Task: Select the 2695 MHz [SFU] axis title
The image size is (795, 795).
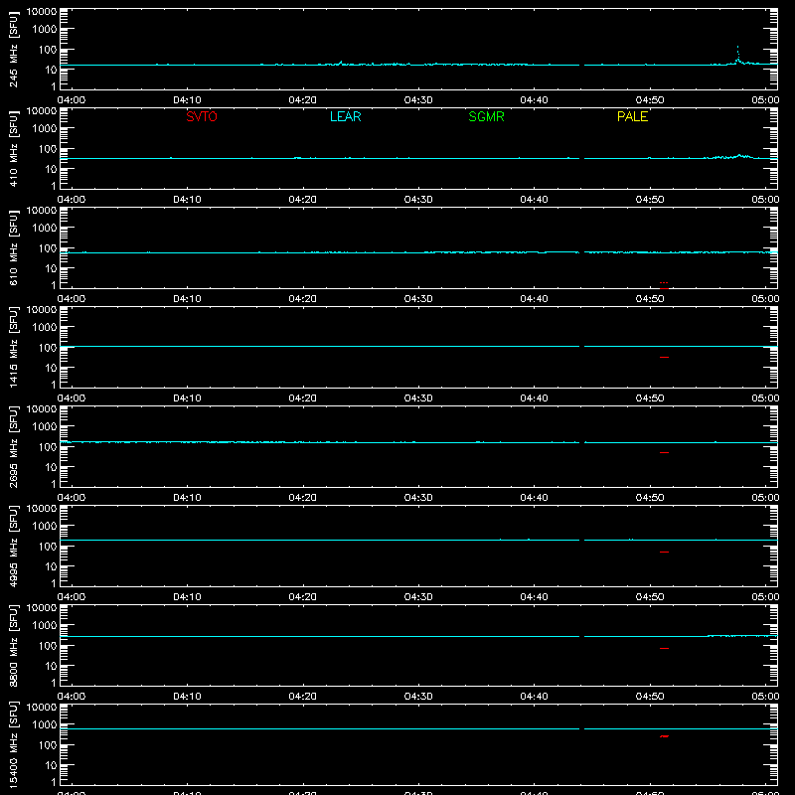Action: point(13,447)
